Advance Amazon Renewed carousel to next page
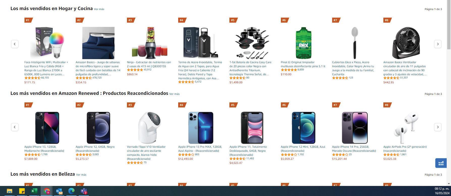The width and height of the screenshot is (451, 196). (x=438, y=127)
